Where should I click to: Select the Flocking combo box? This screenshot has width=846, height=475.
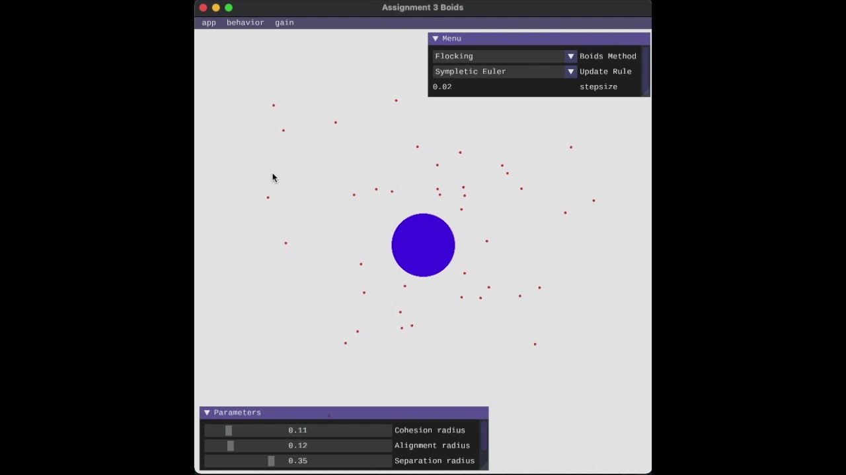click(x=504, y=56)
